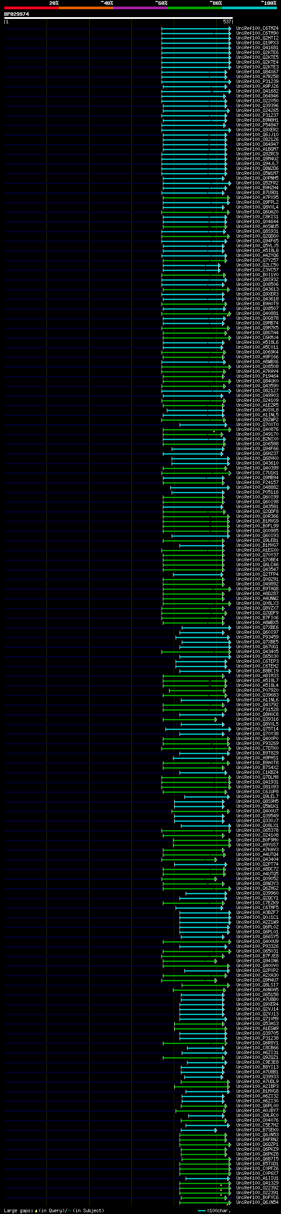Image resolution: width=281 pixels, height=1214 pixels.
Task: Open hit UniRef100_Q2HTI2
Action: coord(257,38)
